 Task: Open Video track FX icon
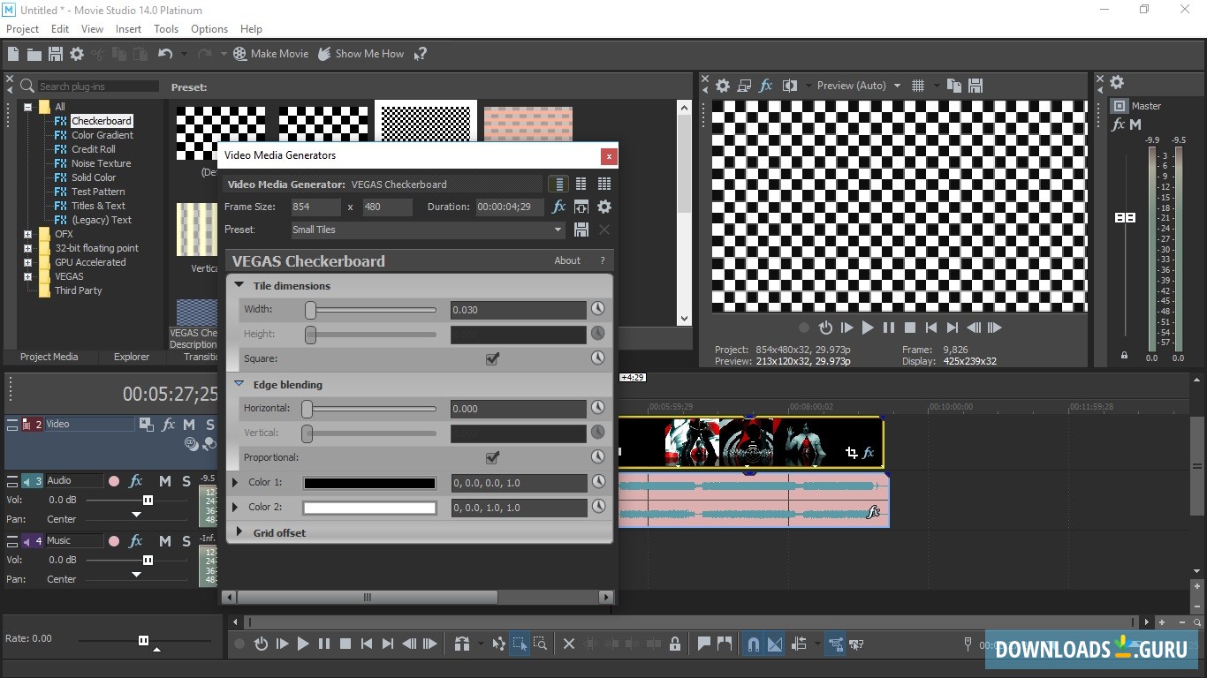click(x=168, y=425)
